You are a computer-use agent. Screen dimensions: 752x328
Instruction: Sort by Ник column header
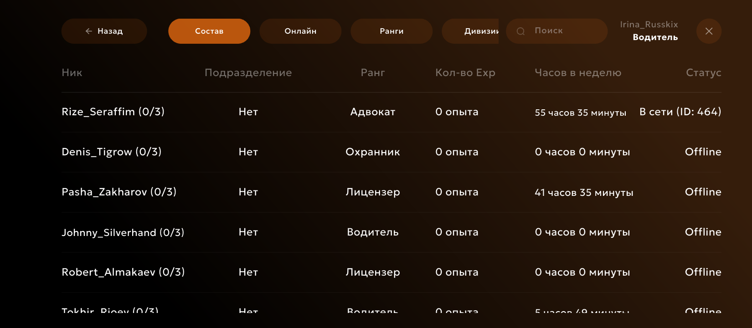coord(72,73)
